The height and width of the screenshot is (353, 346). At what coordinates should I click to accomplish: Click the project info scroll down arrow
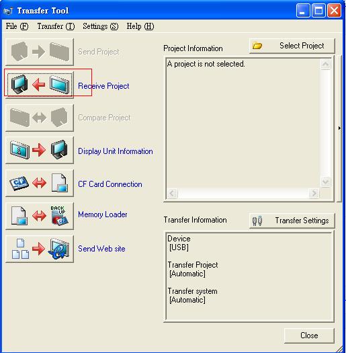click(326, 182)
